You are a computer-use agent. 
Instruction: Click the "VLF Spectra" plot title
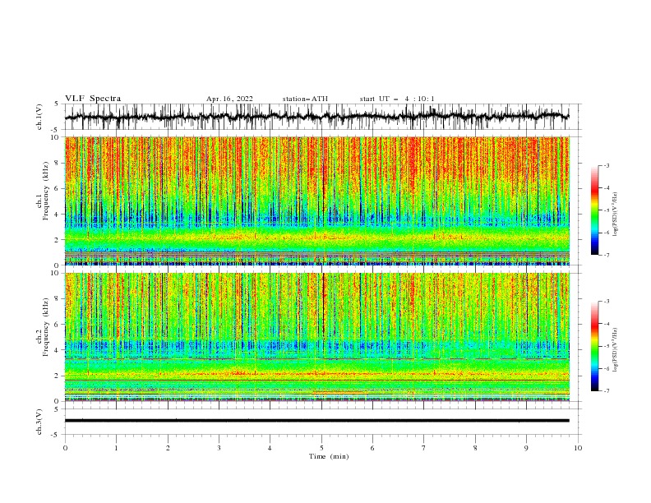click(93, 99)
